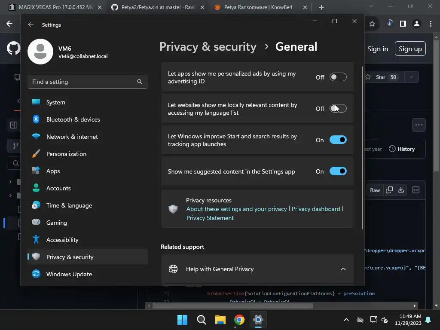This screenshot has height=330, width=440.
Task: Switch to Petya Ransomware KnowBe4 tab
Action: pyautogui.click(x=258, y=7)
